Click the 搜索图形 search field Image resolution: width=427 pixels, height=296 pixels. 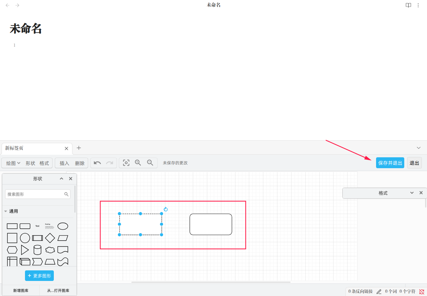[35, 194]
